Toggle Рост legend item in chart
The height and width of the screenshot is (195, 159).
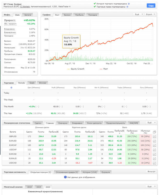pos(104,69)
